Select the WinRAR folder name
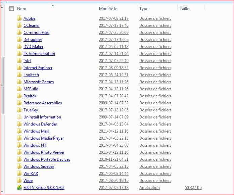Screen dimensions: 234x195 click(31, 174)
